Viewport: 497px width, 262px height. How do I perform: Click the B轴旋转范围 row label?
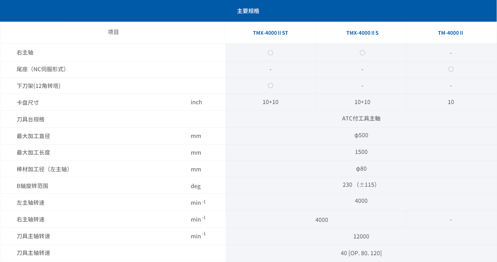tap(32, 186)
